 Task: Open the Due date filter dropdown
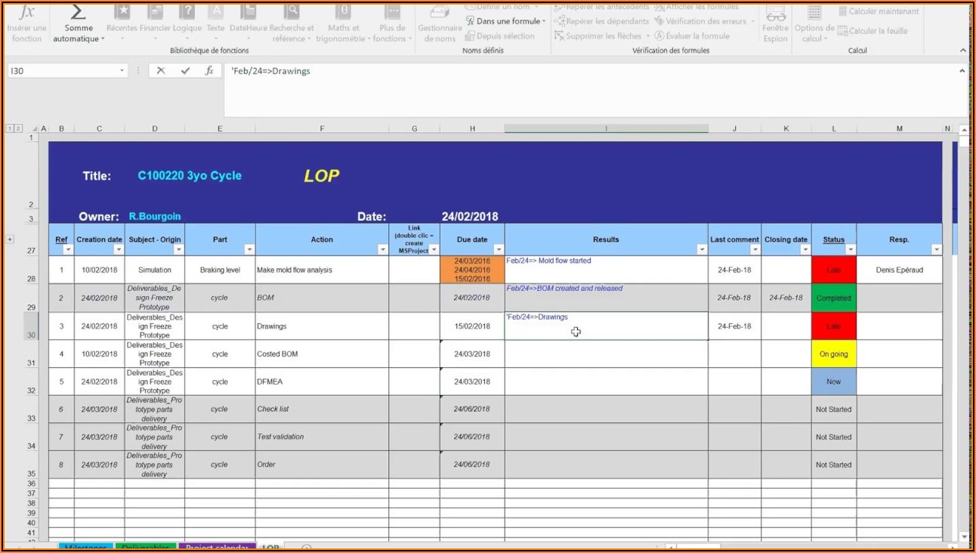(498, 249)
